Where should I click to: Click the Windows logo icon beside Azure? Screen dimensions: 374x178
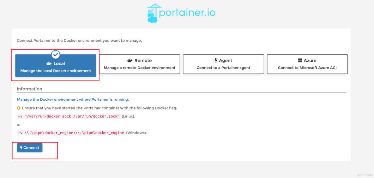click(300, 61)
